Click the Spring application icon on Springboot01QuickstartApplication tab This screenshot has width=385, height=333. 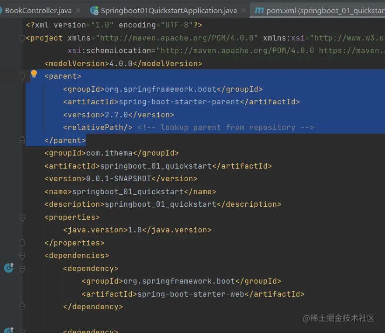pyautogui.click(x=95, y=10)
